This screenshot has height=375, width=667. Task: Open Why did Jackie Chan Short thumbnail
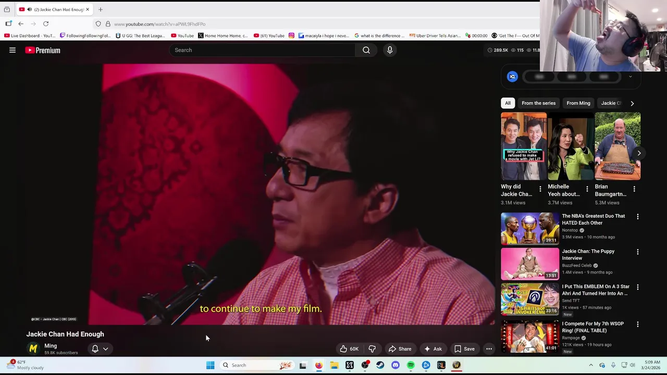(524, 146)
